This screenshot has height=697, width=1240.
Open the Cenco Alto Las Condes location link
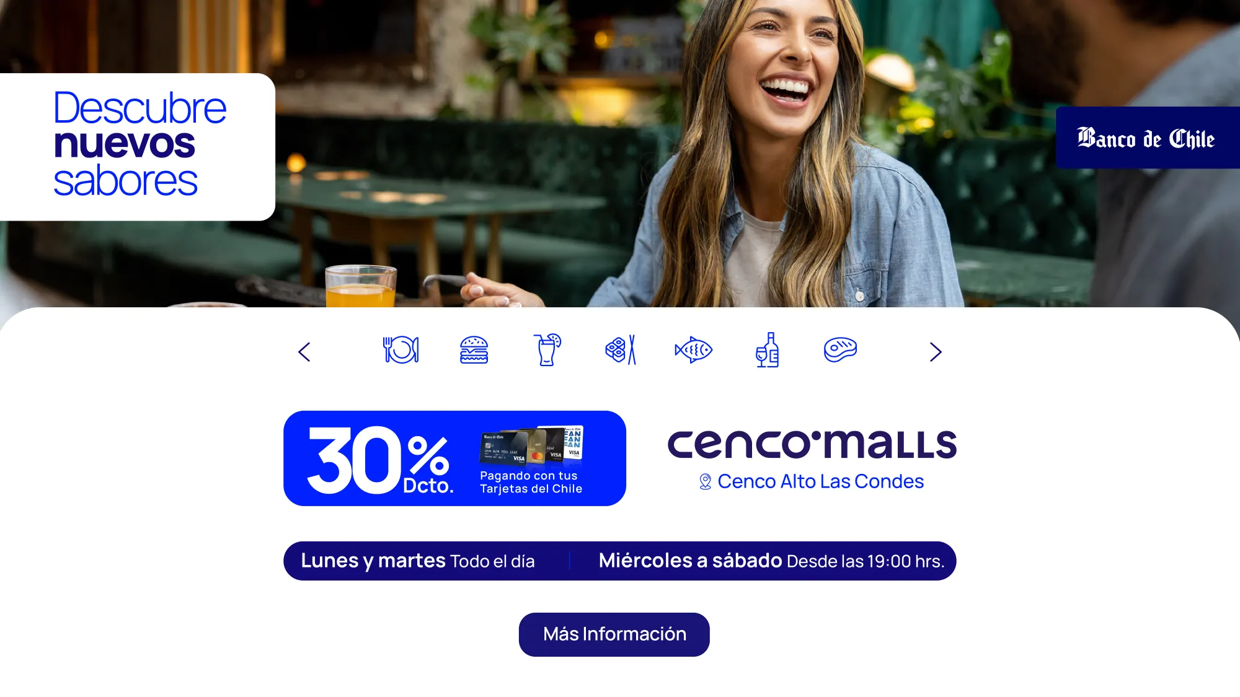(820, 481)
